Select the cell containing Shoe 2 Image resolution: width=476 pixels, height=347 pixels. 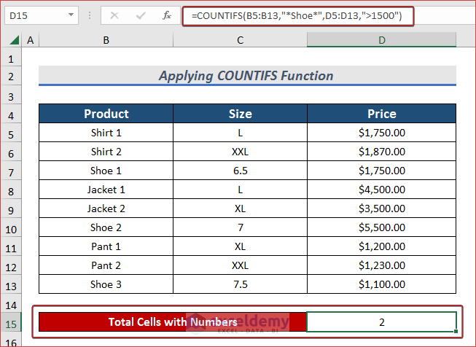(106, 227)
